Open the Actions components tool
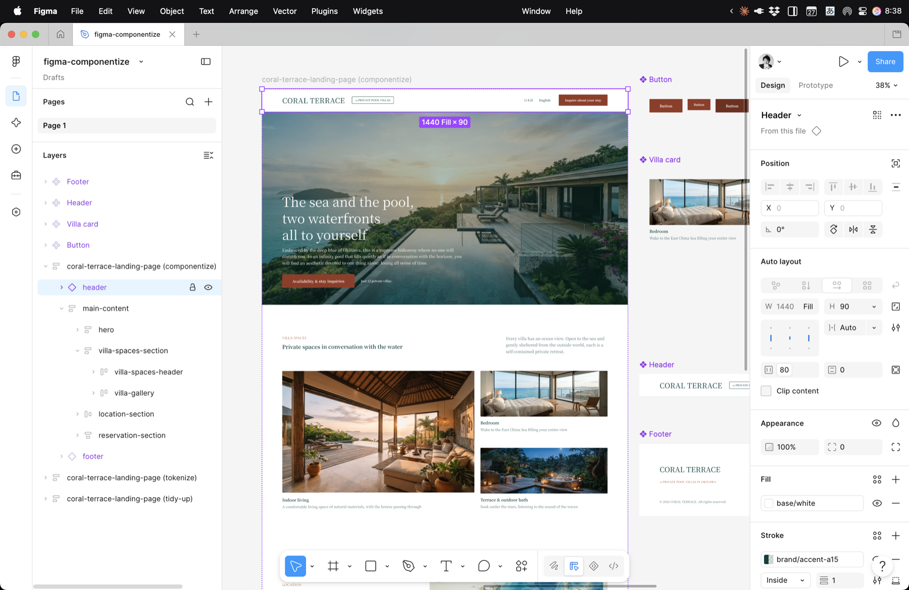The height and width of the screenshot is (590, 909). tap(521, 566)
